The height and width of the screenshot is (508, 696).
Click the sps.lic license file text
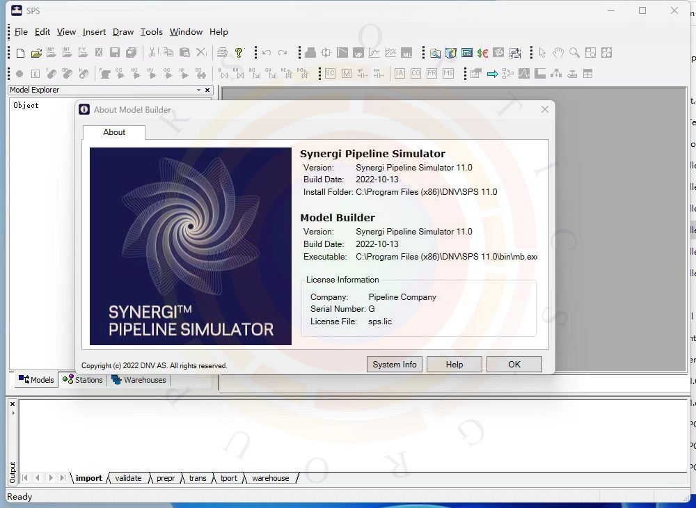[x=380, y=322]
